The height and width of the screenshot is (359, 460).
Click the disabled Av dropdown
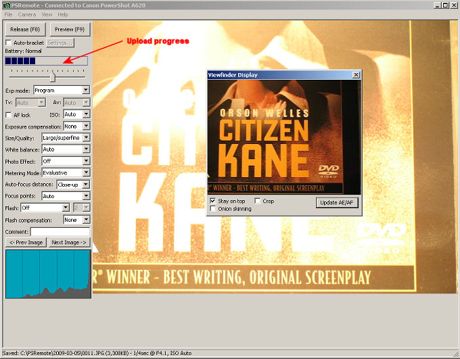point(76,102)
